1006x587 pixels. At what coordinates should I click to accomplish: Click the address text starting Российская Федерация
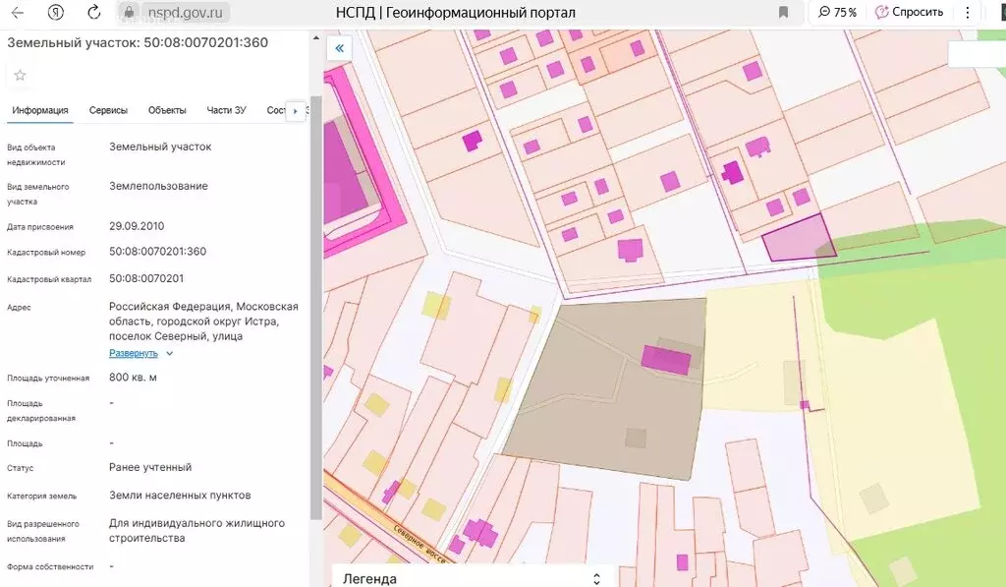[203, 322]
